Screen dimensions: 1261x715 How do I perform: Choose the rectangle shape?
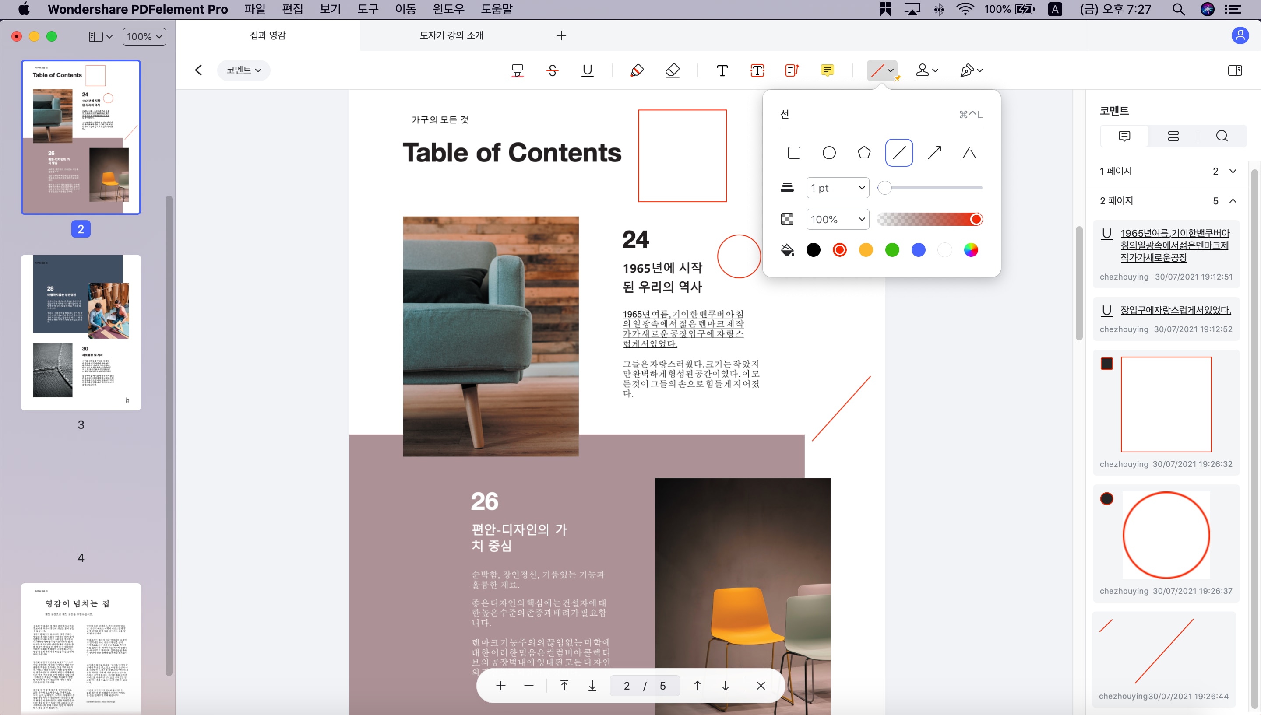pos(794,153)
